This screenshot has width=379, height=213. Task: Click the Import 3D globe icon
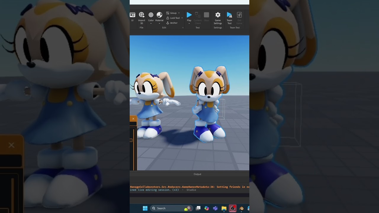point(142,15)
